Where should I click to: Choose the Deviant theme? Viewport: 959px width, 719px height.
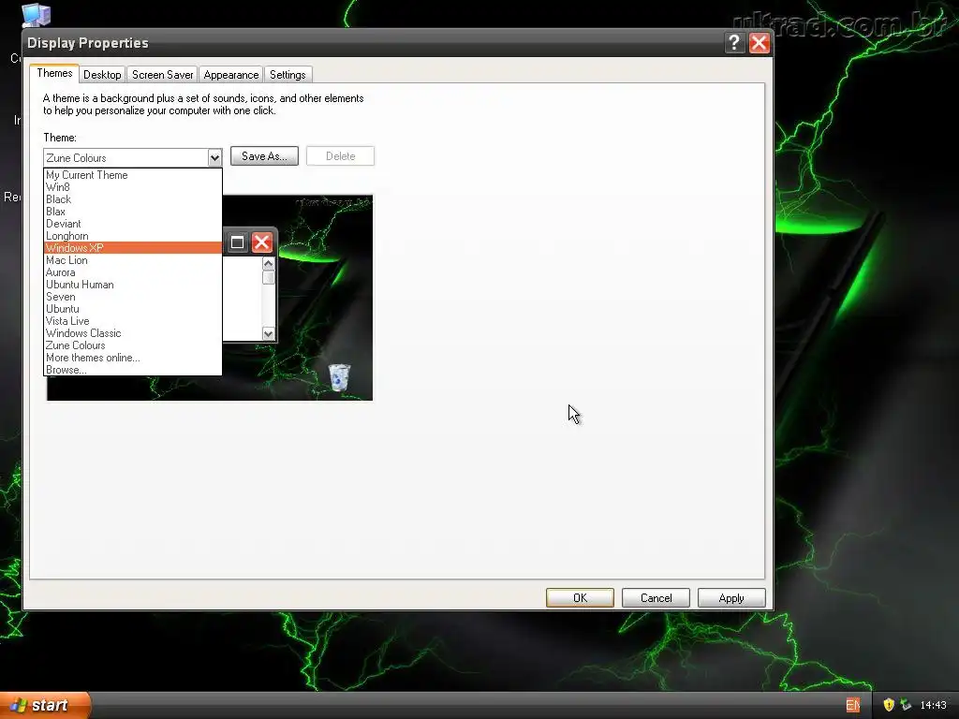pos(133,224)
